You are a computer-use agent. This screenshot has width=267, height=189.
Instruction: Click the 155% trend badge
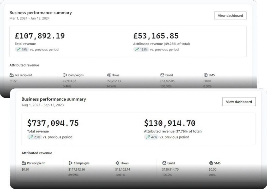pos(141,50)
